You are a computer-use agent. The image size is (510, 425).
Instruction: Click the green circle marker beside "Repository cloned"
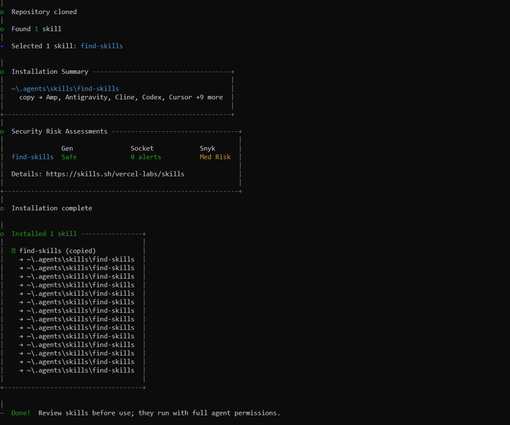coord(2,12)
